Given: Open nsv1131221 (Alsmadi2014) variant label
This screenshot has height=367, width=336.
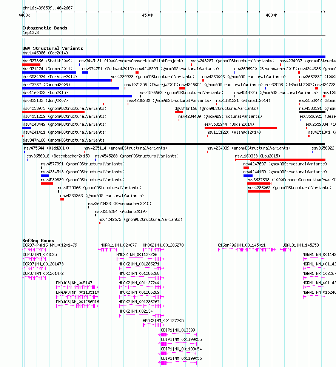Looking at the screenshot, I should (243, 101).
